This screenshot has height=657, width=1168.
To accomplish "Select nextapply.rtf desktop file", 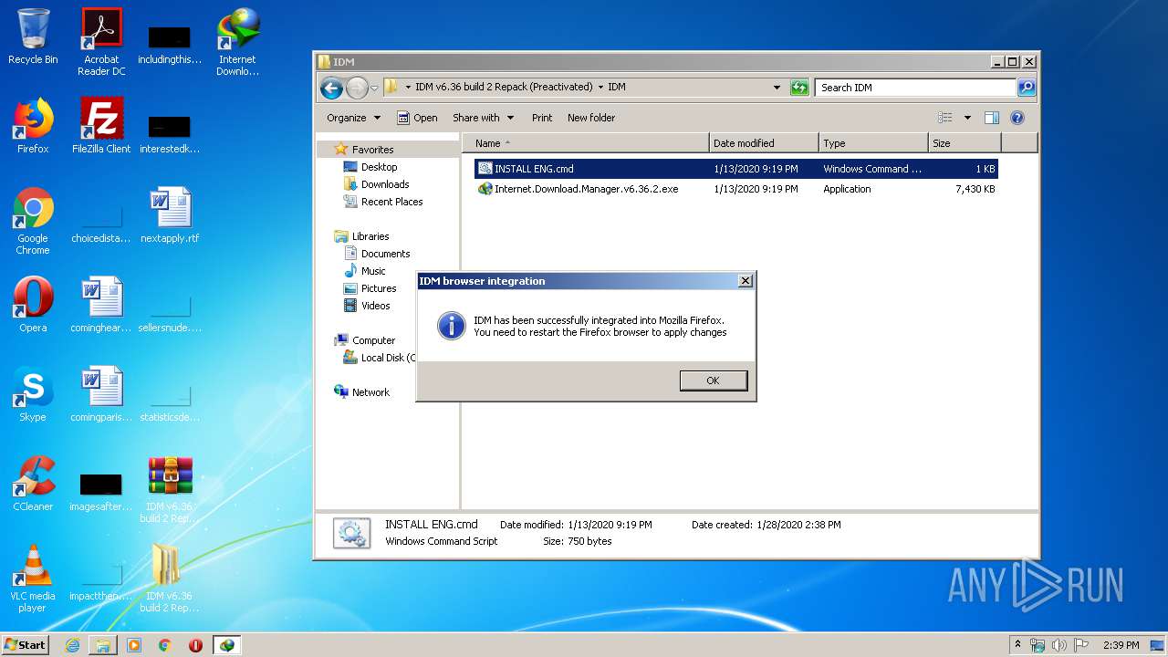I will [x=170, y=215].
